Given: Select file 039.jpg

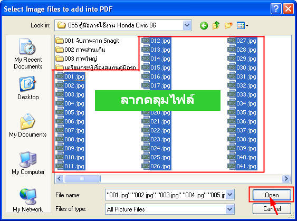Looking at the screenshot, I should 242,148.
